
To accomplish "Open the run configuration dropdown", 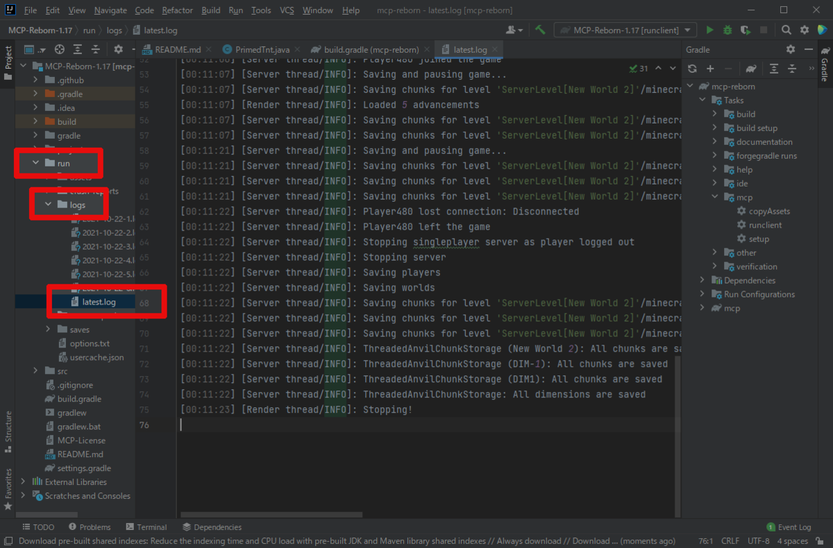I will [626, 30].
